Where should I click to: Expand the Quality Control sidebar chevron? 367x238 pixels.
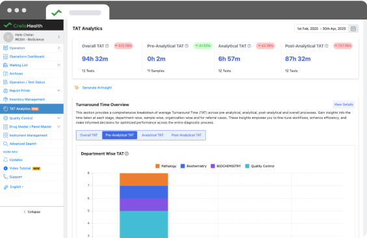pyautogui.click(x=58, y=118)
